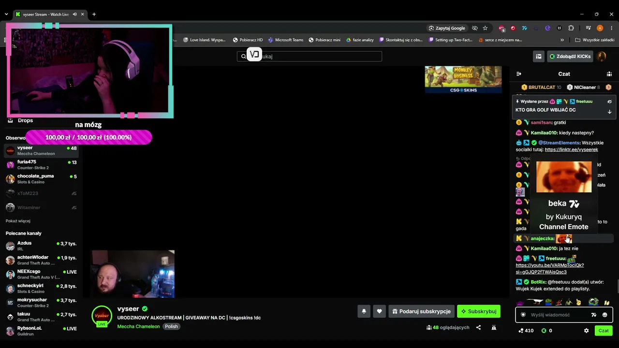619x348 pixels.
Task: Open the Kick user avatar menu
Action: click(x=602, y=57)
